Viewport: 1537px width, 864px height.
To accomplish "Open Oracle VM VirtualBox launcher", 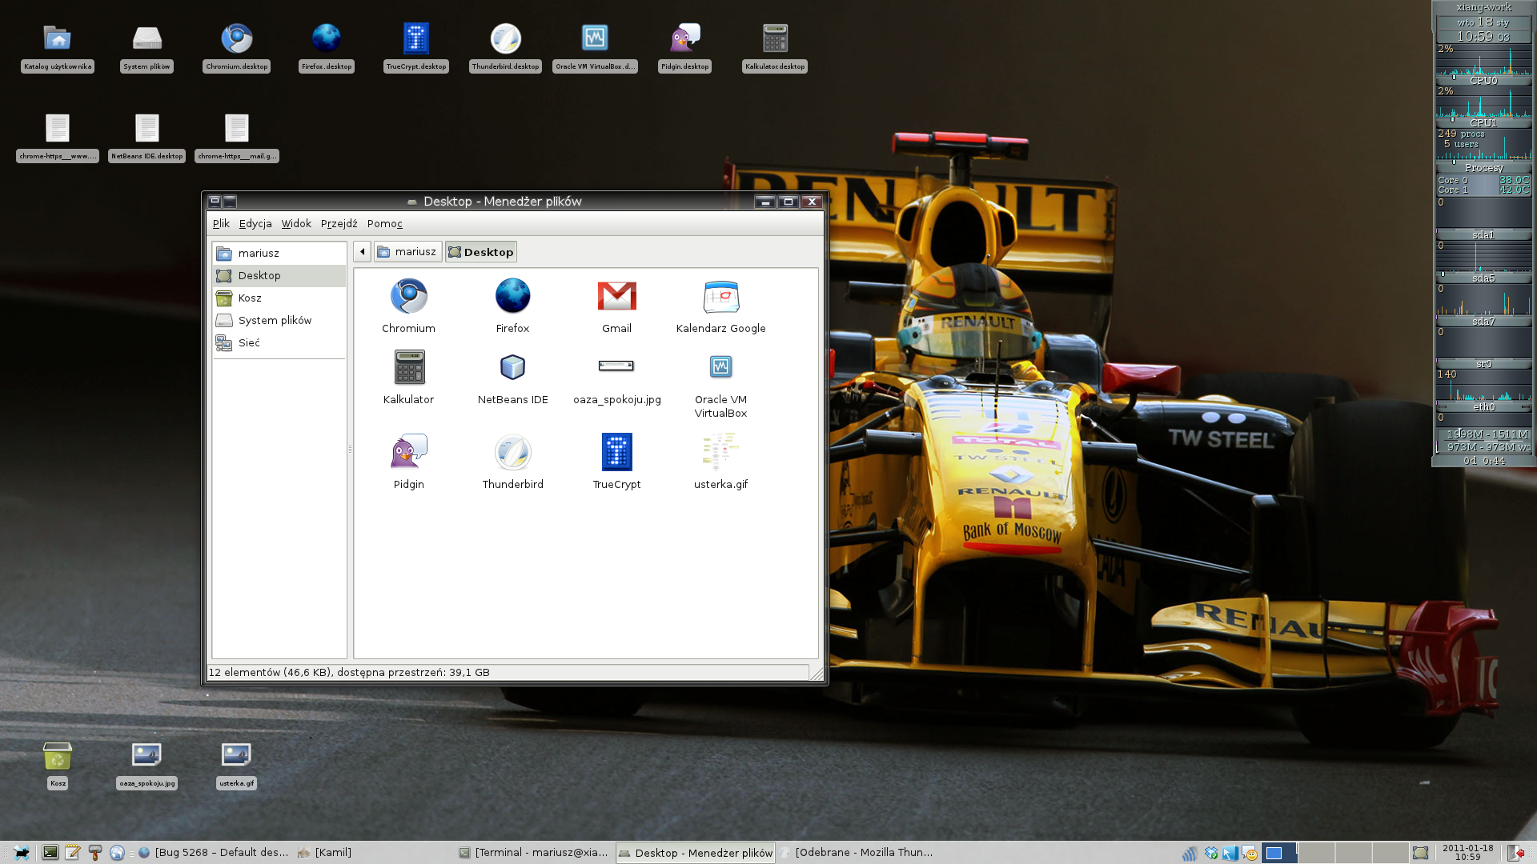I will coord(720,368).
